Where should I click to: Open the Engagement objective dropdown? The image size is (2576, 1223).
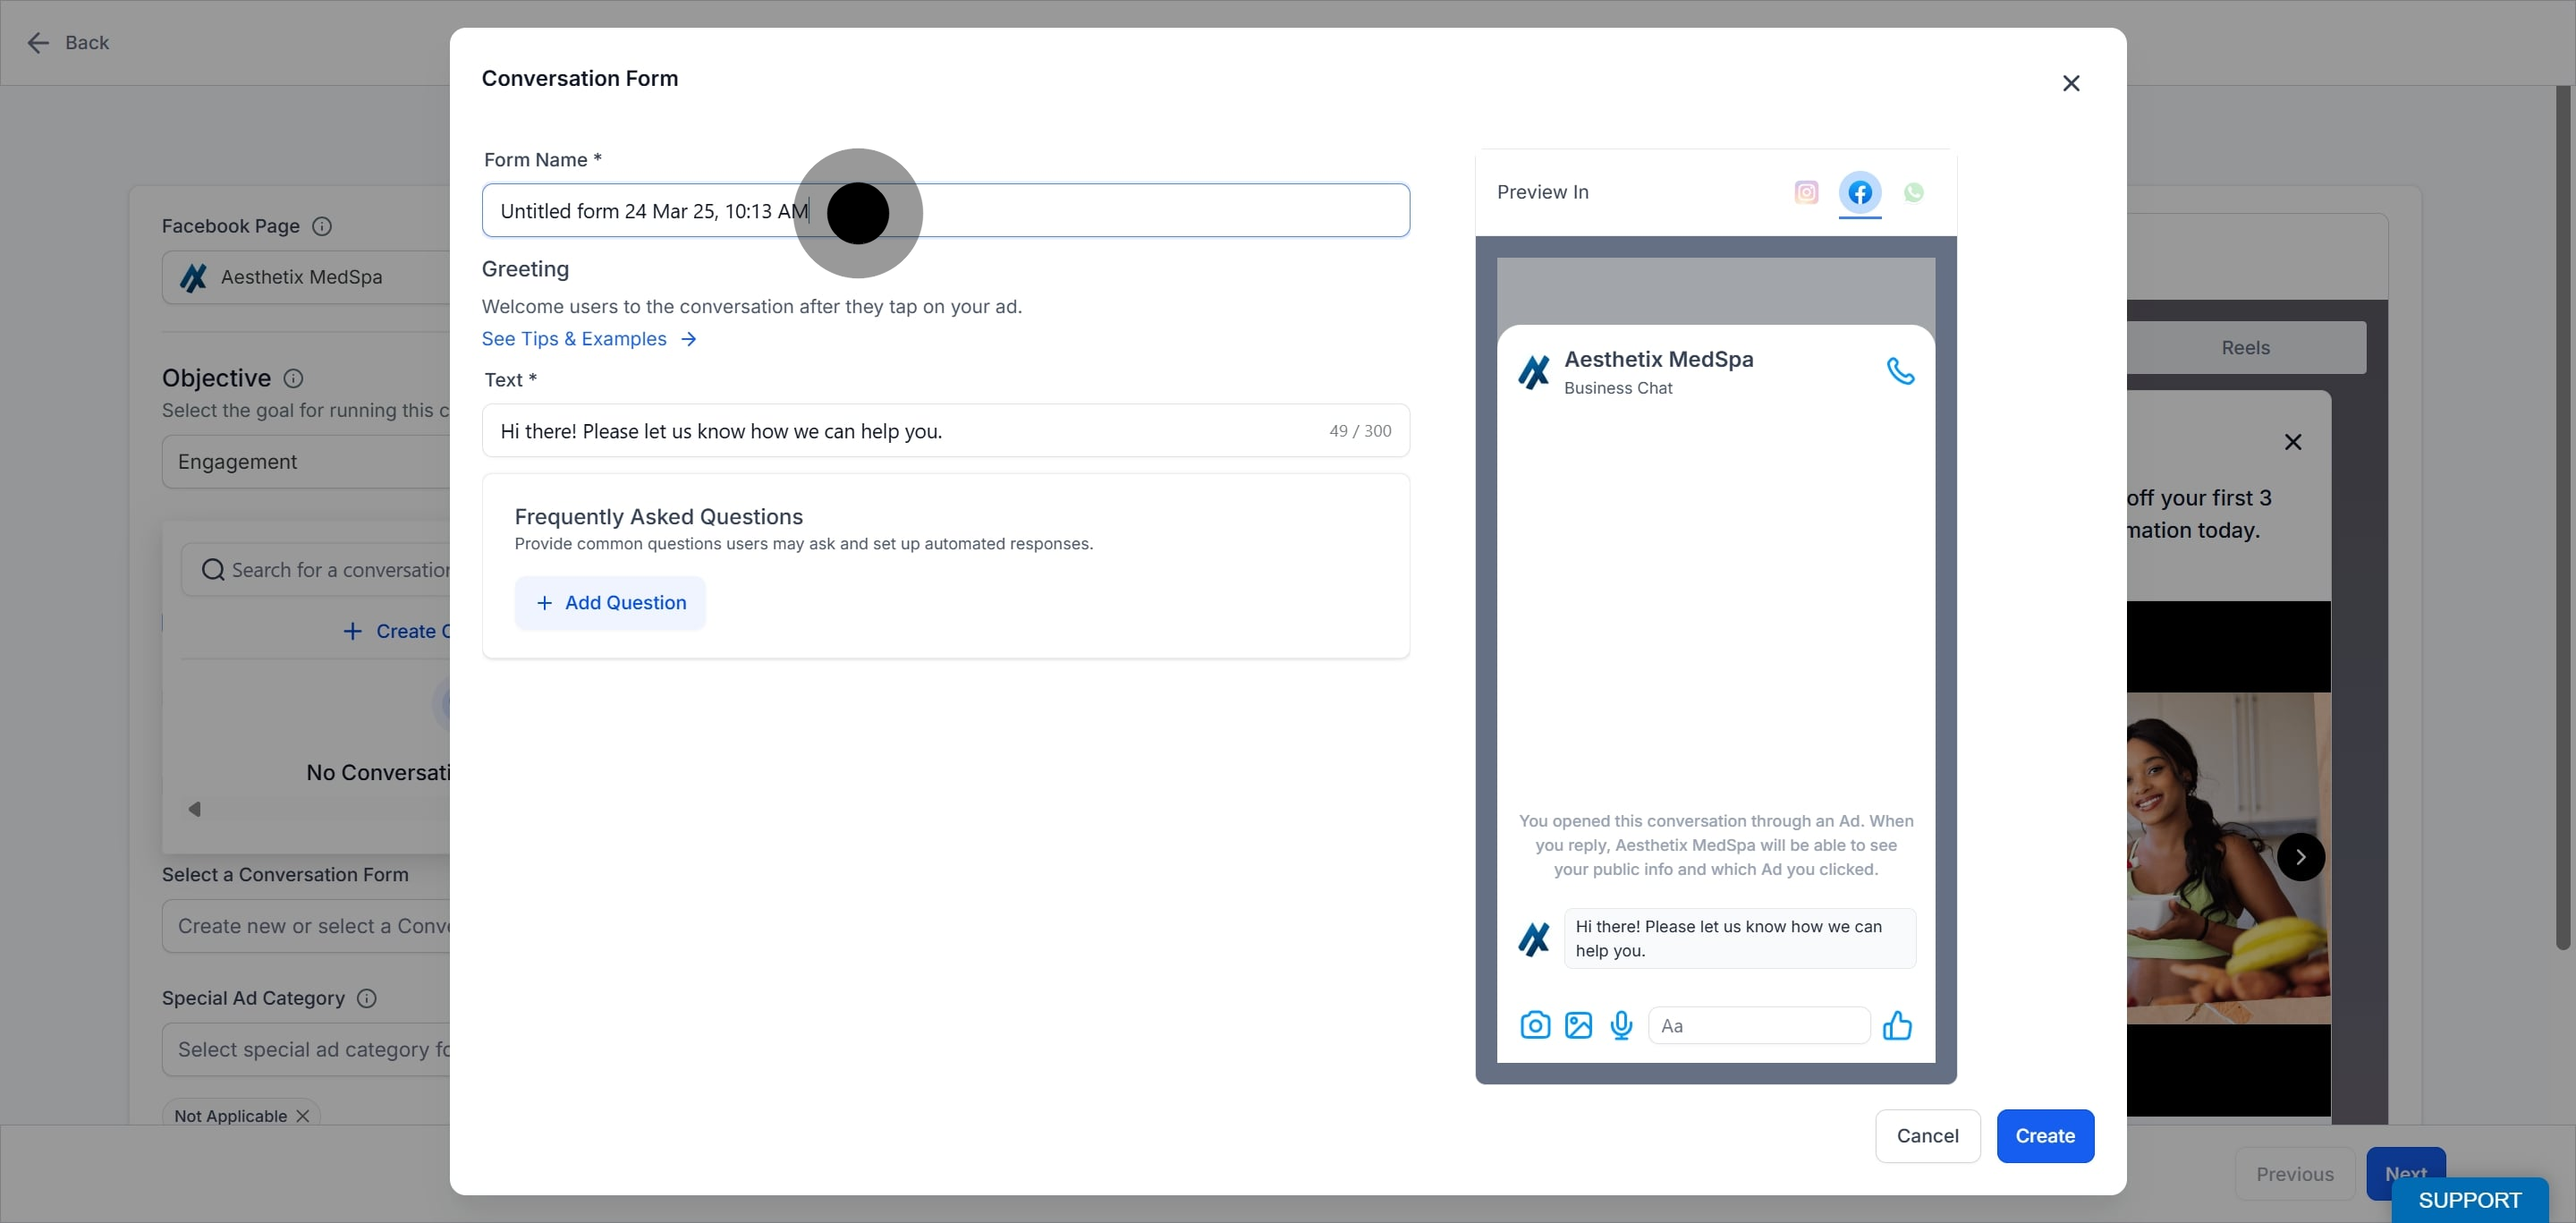click(x=306, y=461)
